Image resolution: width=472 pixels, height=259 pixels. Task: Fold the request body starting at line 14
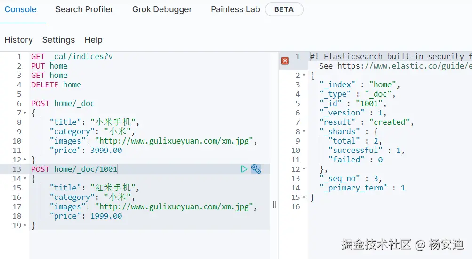24,179
